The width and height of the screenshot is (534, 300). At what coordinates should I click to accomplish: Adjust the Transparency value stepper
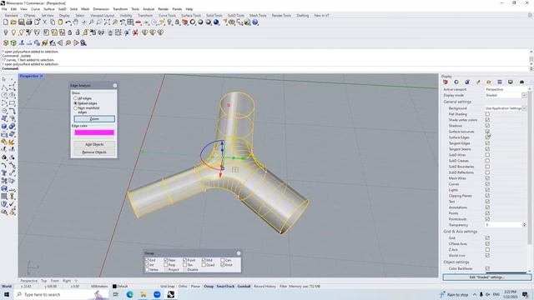[x=524, y=225]
